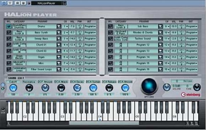Toggle the Drums slot checkbox
The image size is (206, 130).
(9, 26)
